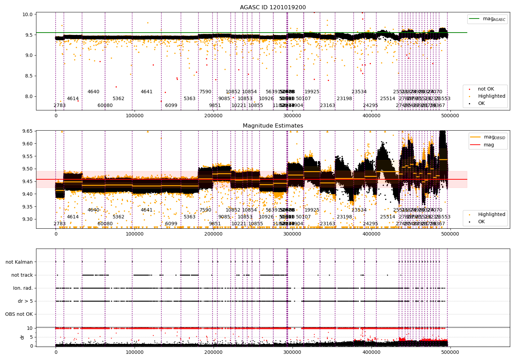Click obsid label "23534" in middle plot

tap(359, 210)
